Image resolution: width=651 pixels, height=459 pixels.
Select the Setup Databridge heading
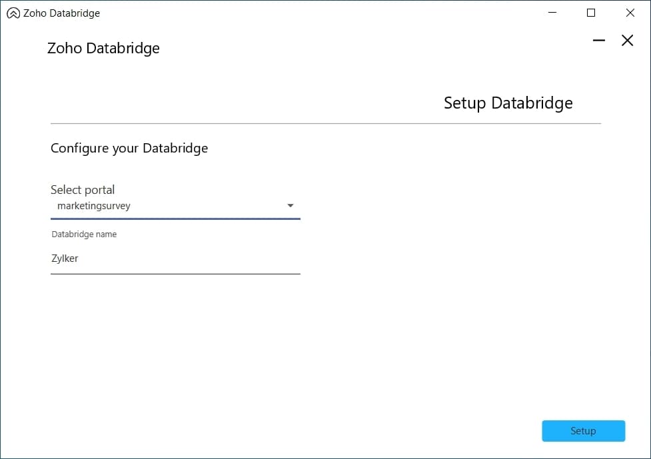coord(508,103)
